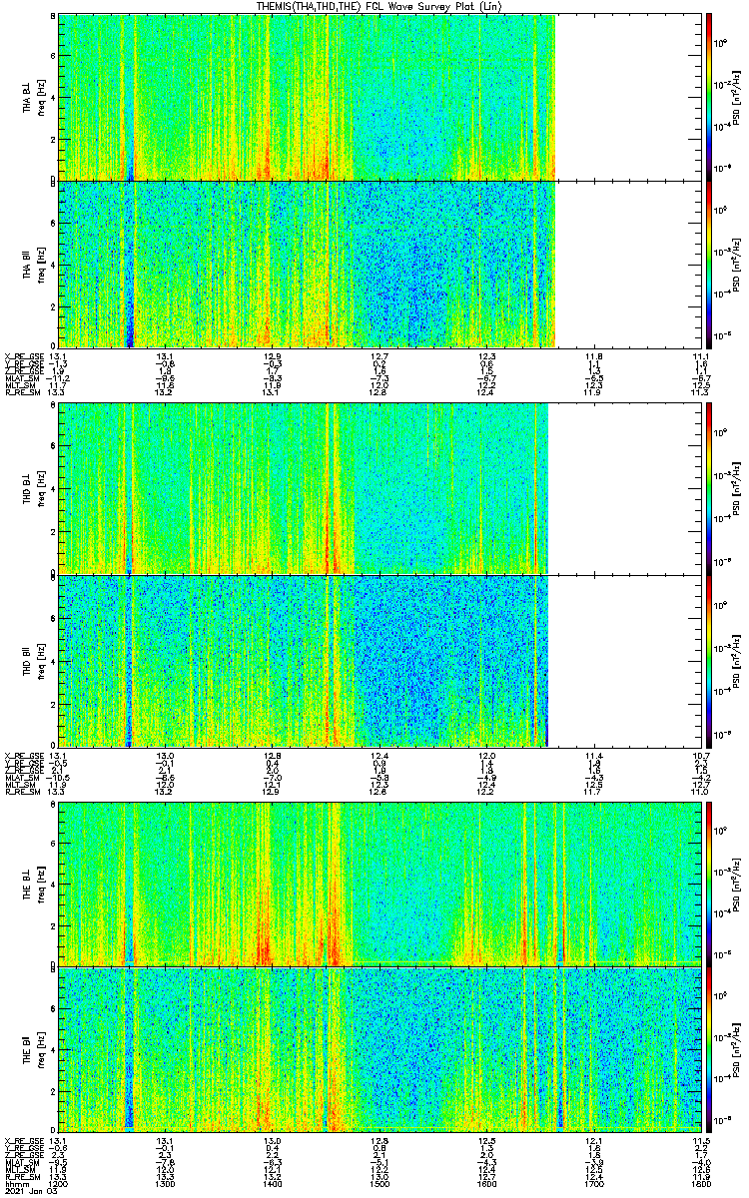Click the color bar beside the THA B-parallel panel

click(x=708, y=265)
